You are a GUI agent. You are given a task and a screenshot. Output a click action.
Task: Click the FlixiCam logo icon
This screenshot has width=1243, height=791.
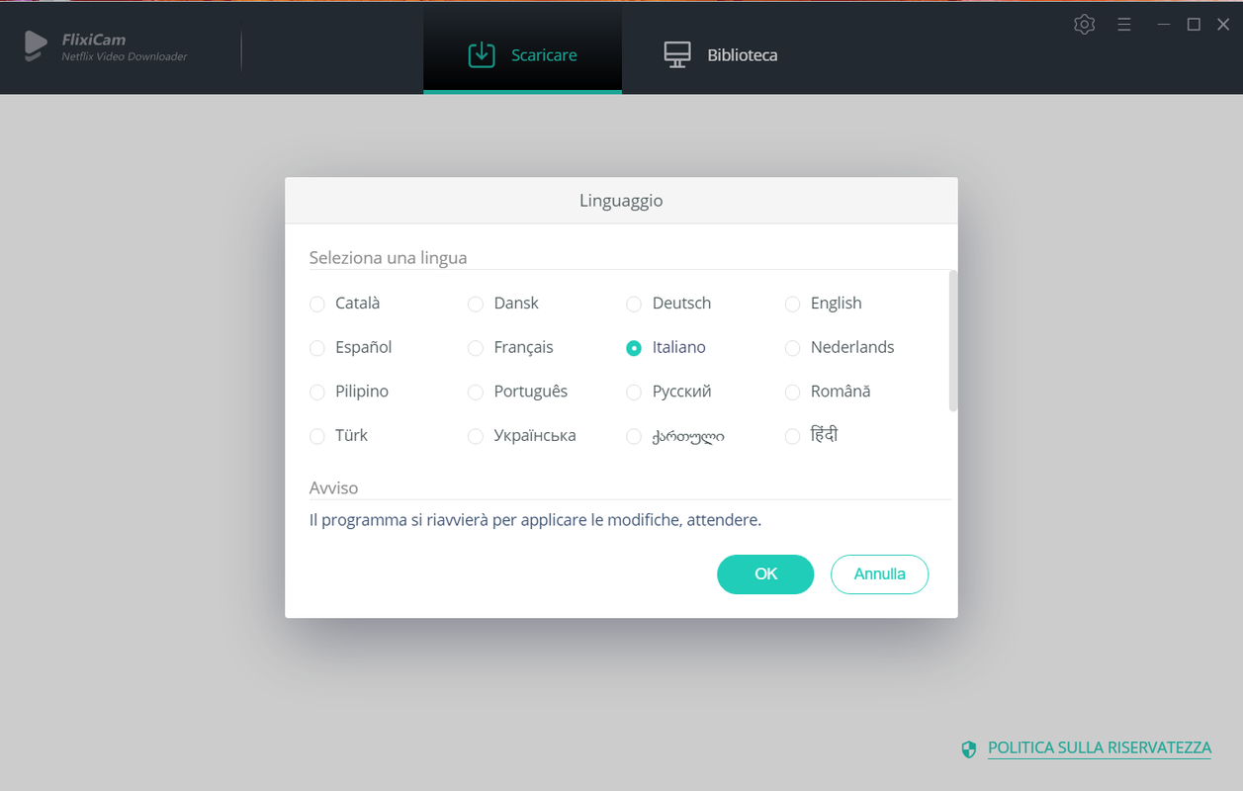[36, 46]
